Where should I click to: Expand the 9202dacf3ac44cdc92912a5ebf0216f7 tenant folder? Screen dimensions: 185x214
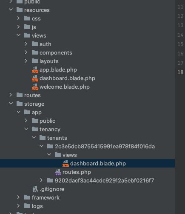(41, 180)
